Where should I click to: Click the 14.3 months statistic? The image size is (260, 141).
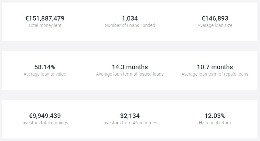pyautogui.click(x=130, y=67)
